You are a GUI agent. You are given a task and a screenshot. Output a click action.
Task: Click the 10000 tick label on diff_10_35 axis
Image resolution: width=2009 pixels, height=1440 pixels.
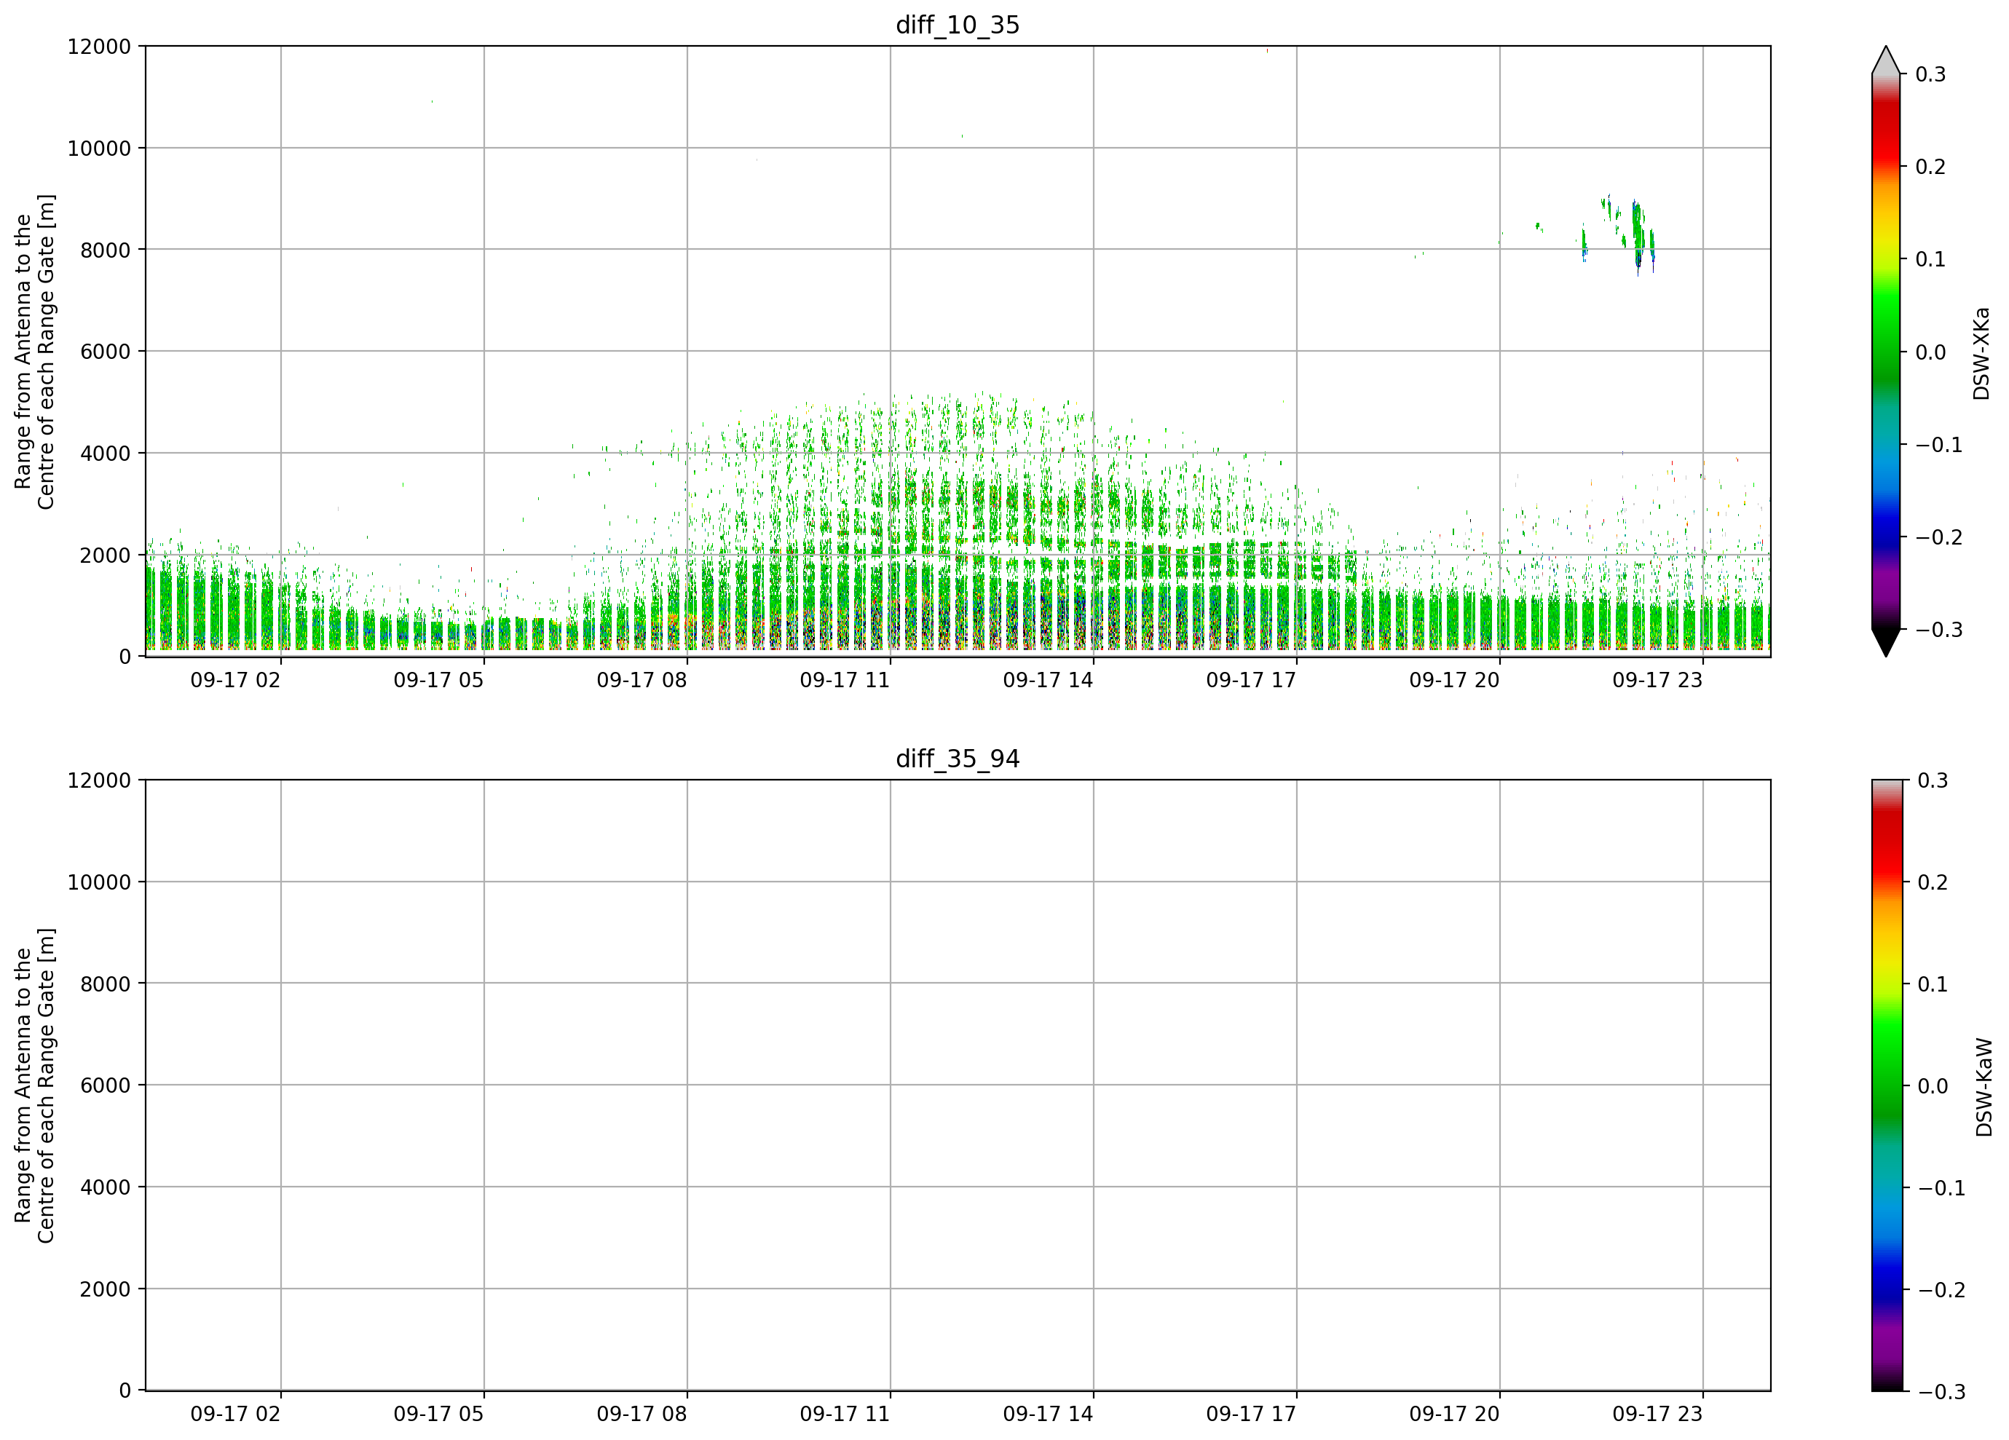point(99,149)
